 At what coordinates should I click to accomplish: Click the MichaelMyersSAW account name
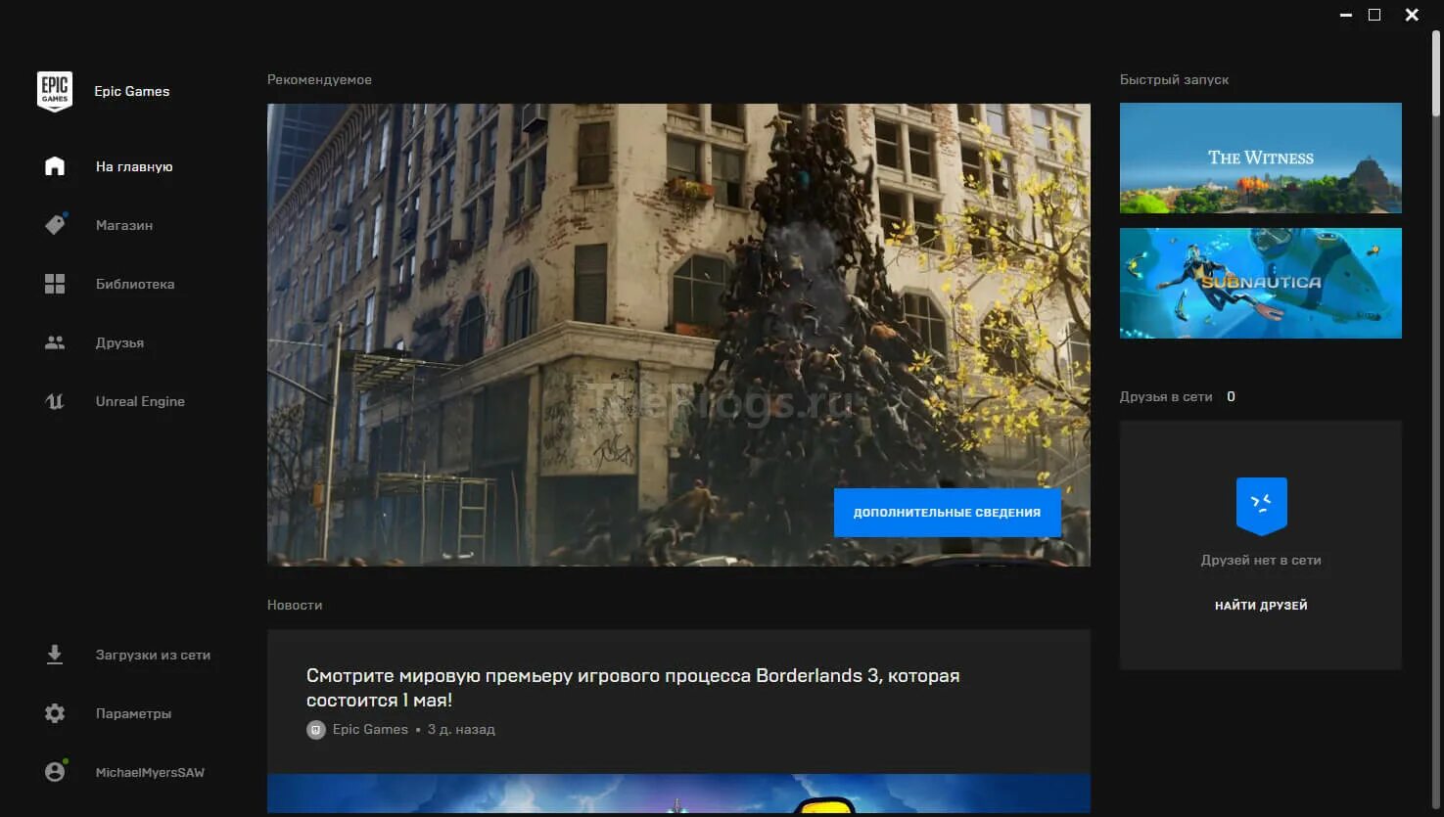click(x=150, y=772)
